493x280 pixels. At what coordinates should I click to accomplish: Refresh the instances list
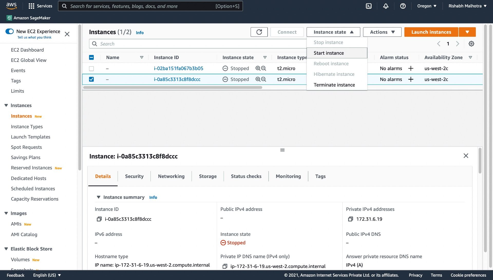(x=259, y=32)
